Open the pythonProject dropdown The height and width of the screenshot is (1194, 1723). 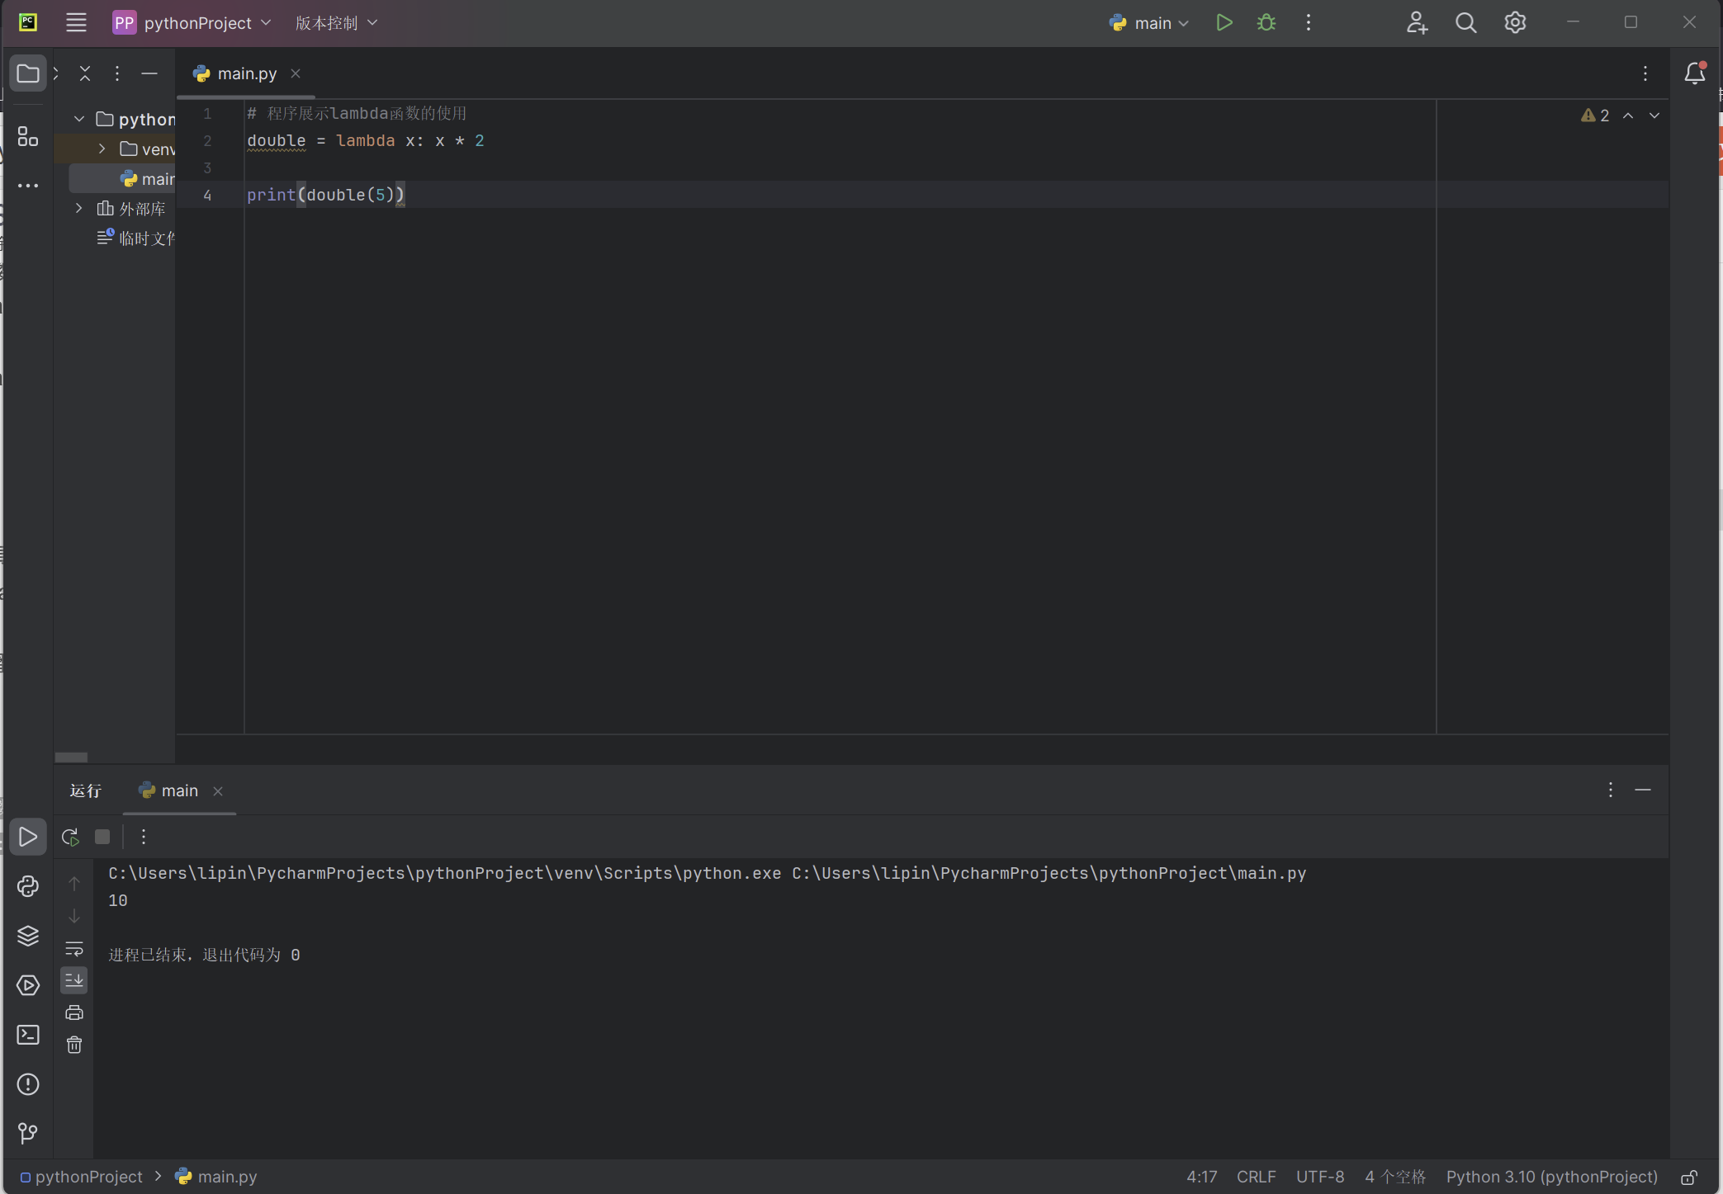pos(192,22)
